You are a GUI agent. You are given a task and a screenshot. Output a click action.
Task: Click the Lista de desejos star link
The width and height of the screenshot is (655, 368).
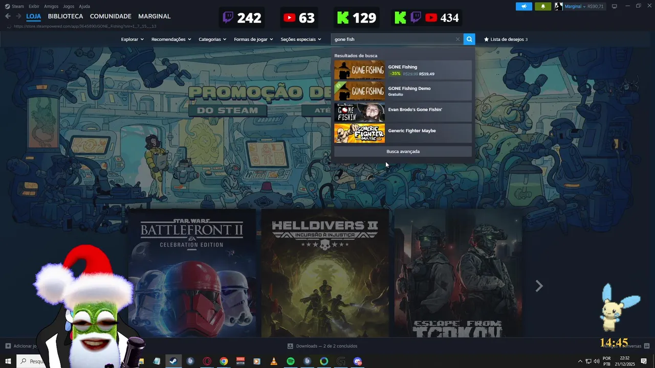(506, 39)
